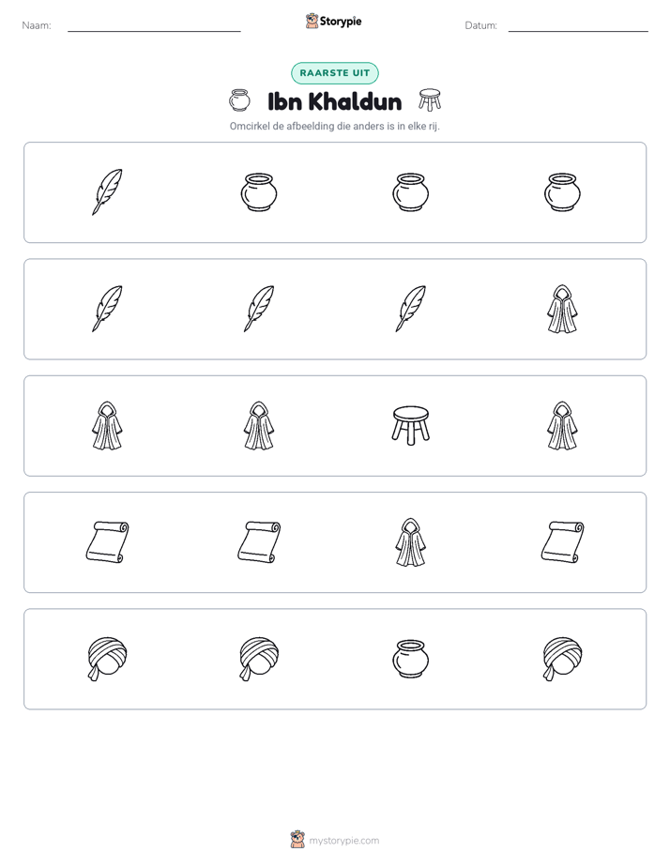Viewport: 670px width, 867px height.
Task: Select the pot in the turban row
Action: (411, 659)
